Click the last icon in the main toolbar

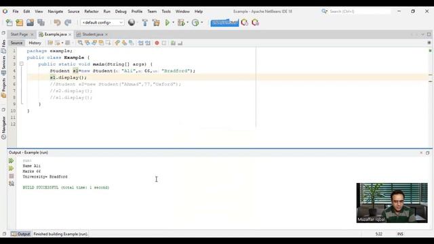[x=255, y=22]
